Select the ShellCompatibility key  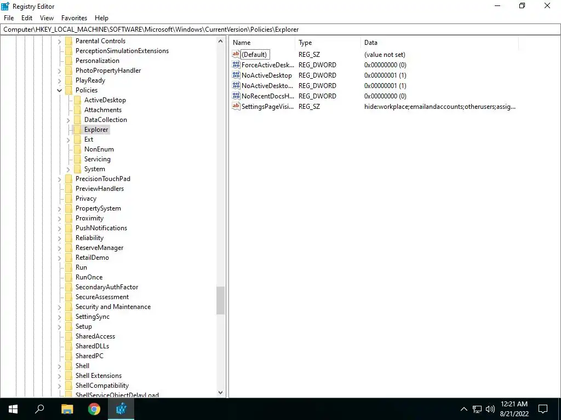[x=102, y=386]
